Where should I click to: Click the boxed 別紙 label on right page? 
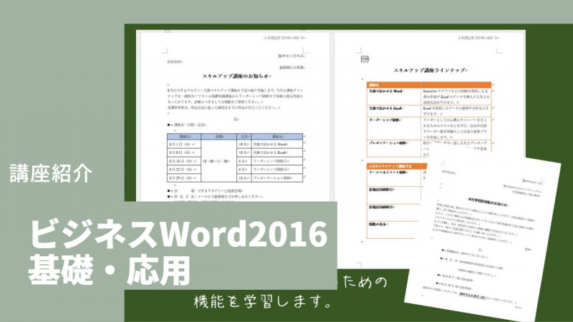365,59
